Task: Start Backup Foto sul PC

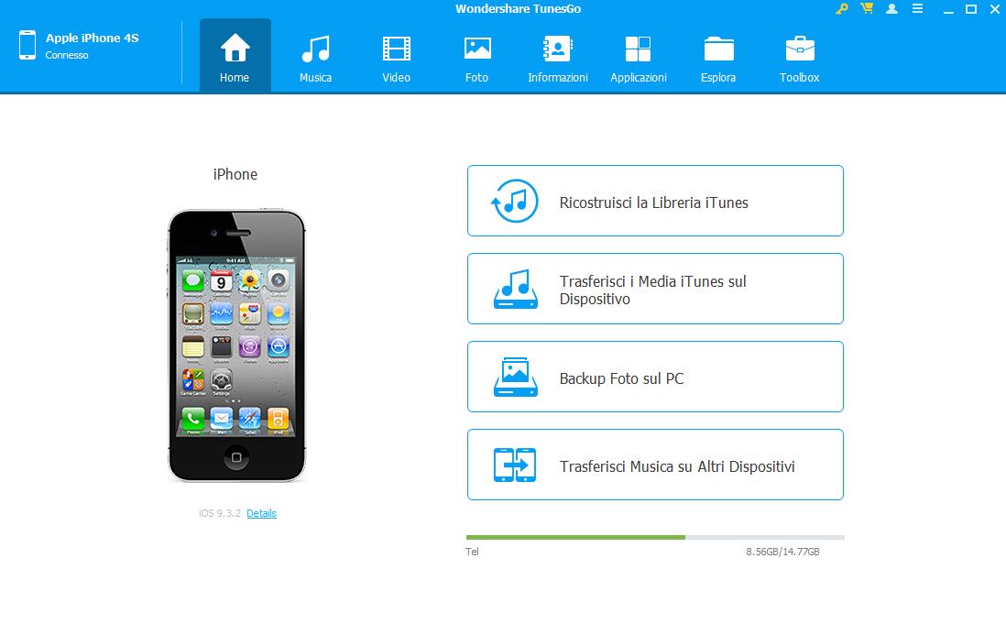Action: pos(655,378)
